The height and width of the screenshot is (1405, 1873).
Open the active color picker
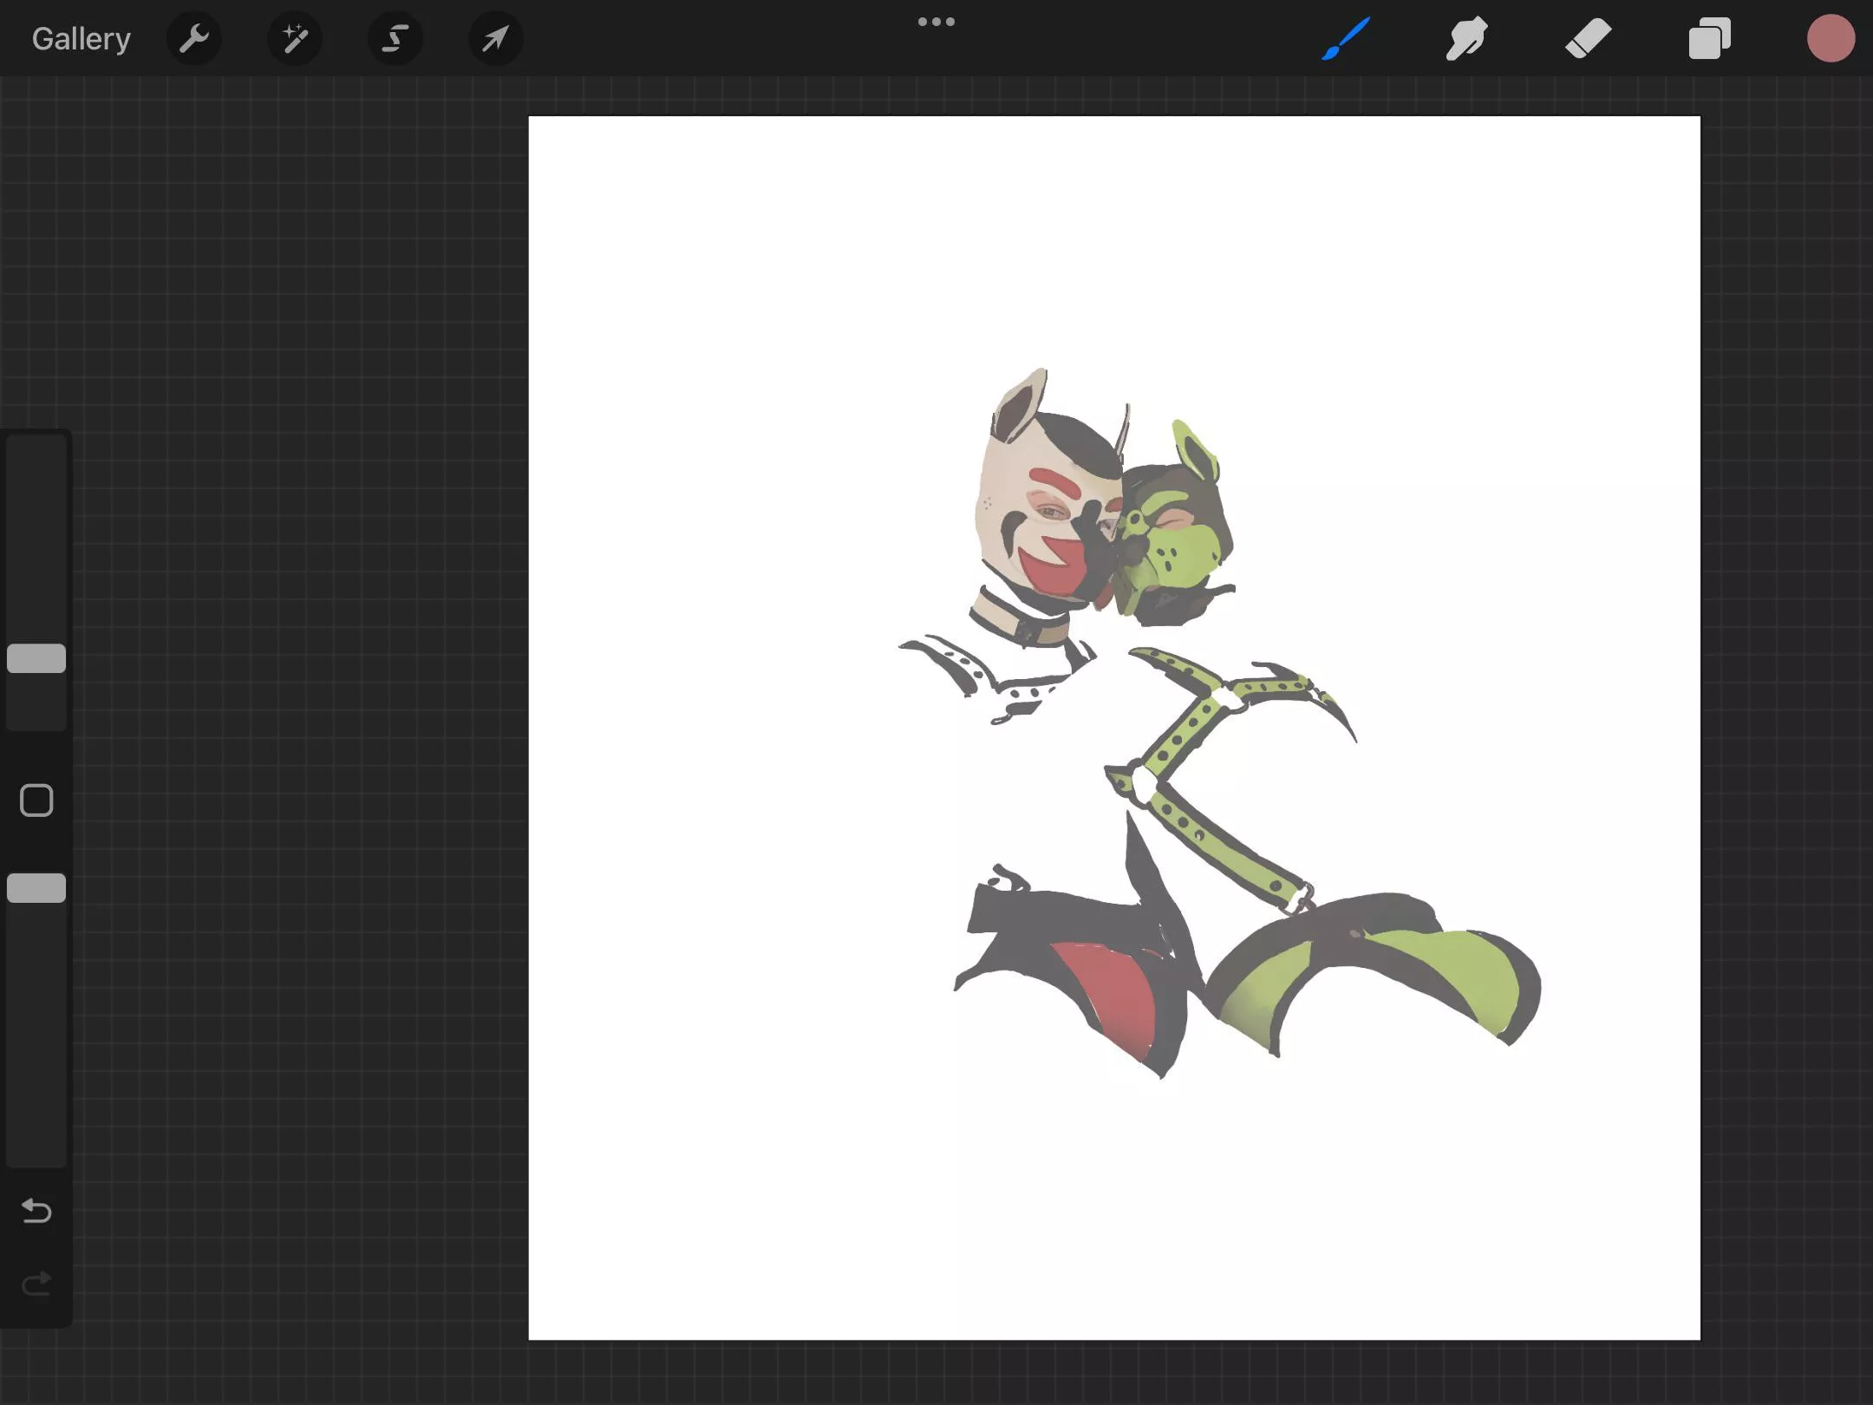pos(1831,38)
